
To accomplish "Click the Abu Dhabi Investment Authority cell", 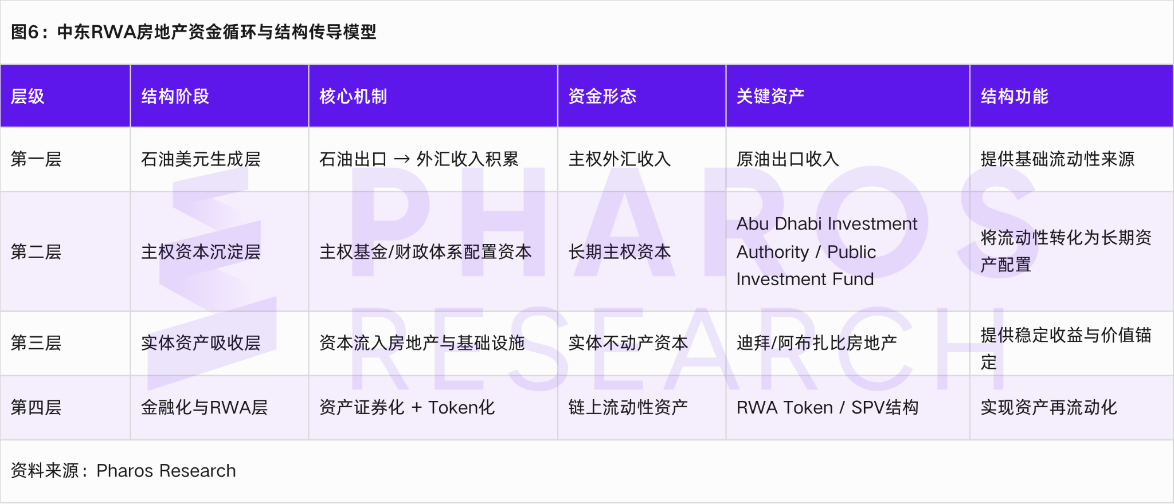I will coord(827,251).
